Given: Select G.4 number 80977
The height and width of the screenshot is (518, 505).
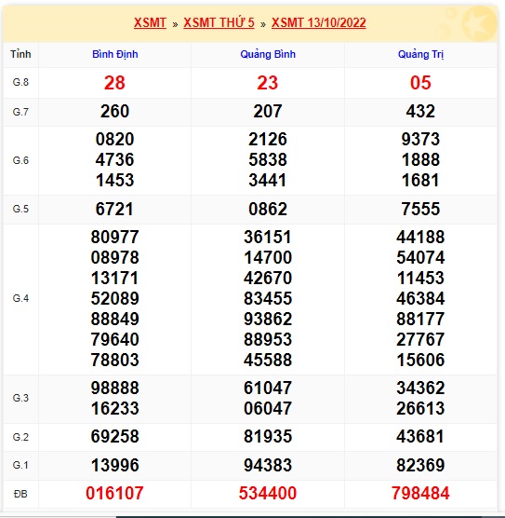Looking at the screenshot, I should pyautogui.click(x=114, y=238).
